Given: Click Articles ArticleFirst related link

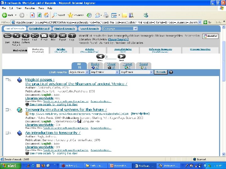Looking at the screenshot, I should (x=61, y=50).
